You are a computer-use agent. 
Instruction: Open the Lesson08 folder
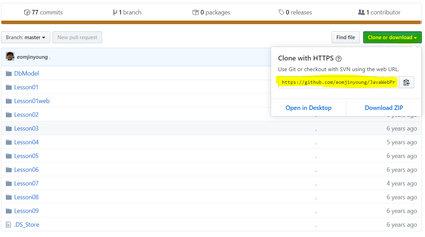coord(26,197)
